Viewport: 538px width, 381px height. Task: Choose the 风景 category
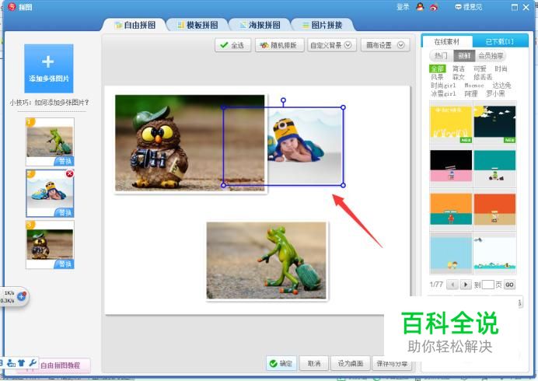point(437,77)
